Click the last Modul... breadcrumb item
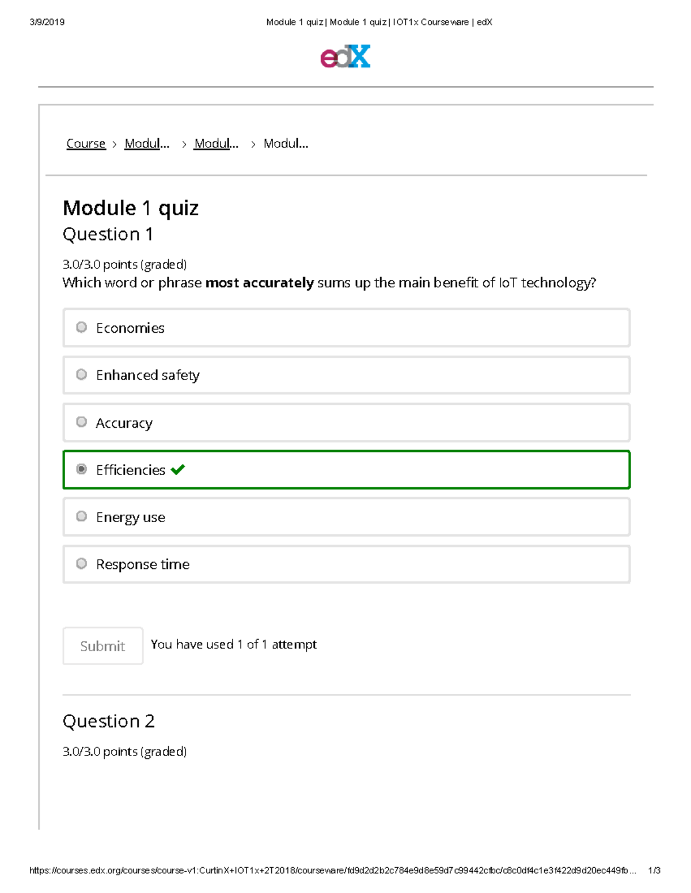The image size is (691, 893). point(286,143)
